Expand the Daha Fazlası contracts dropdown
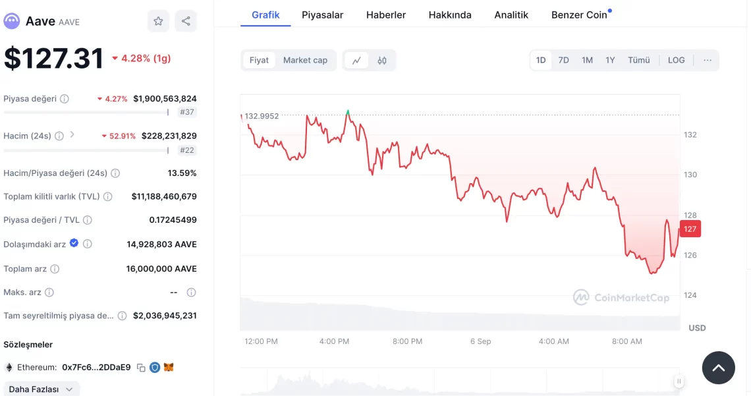Image resolution: width=751 pixels, height=396 pixels. tap(42, 389)
